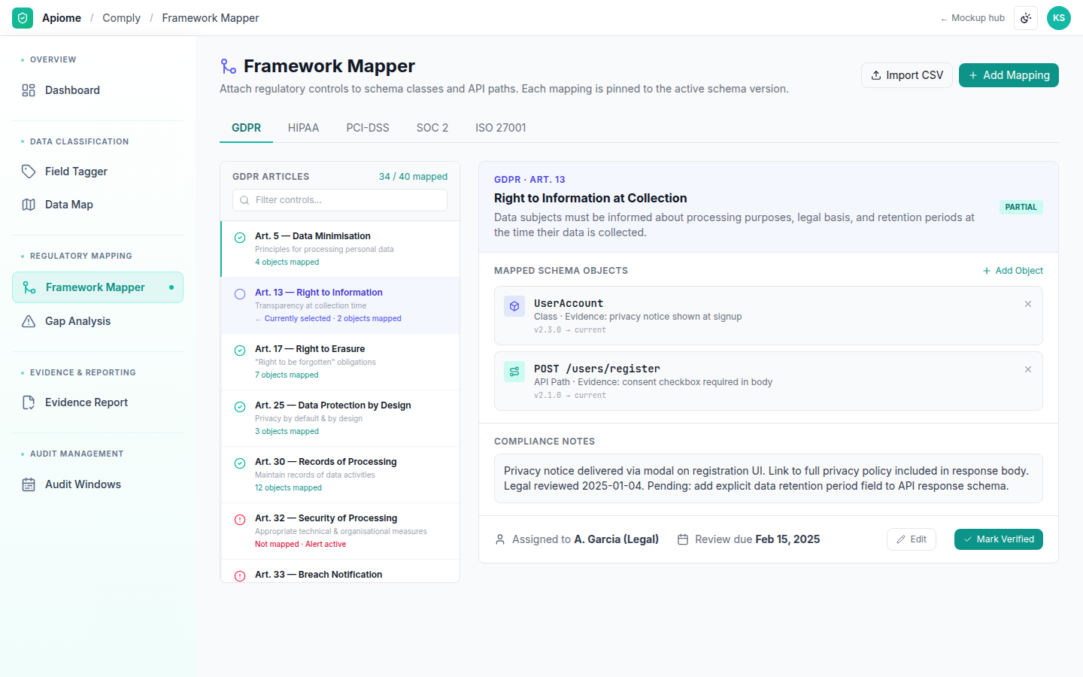Switch to the HIPAA tab
Viewport: 1083px width, 677px height.
click(303, 128)
